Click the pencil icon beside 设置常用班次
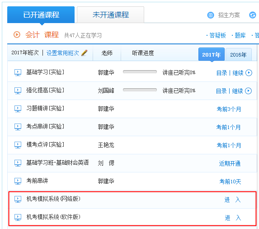The image size is (259, 229). [x=85, y=53]
